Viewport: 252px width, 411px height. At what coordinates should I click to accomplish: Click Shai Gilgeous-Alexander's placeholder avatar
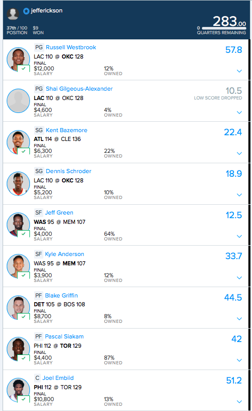point(18,101)
